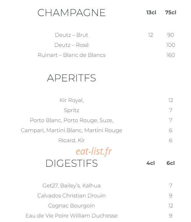Select Deutz – Rosé menu line
Screen dimensions: 191x222
coord(71,45)
